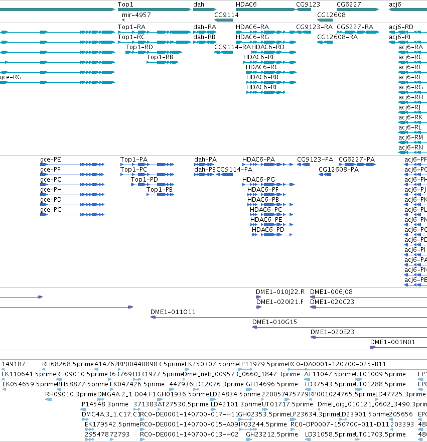Image resolution: width=427 pixels, height=442 pixels.
Task: Click protein dah-PA
Action: point(204,165)
